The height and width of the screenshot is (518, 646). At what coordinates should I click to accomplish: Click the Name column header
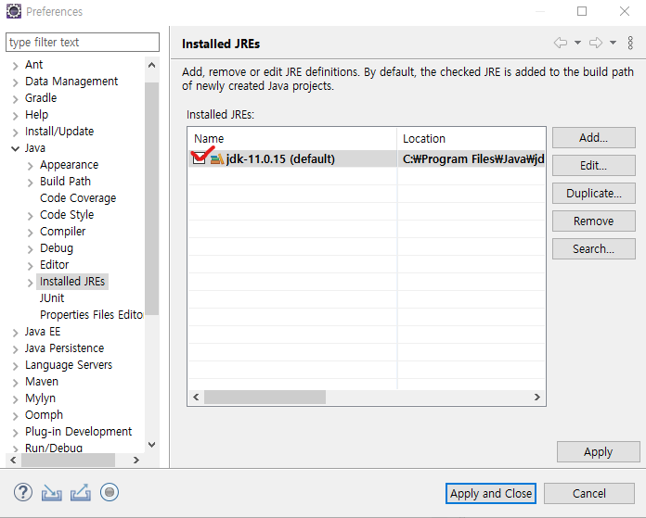click(x=292, y=139)
